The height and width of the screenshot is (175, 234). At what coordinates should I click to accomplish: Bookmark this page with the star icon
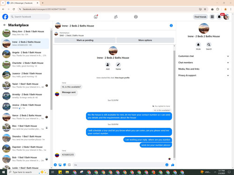(x=205, y=9)
